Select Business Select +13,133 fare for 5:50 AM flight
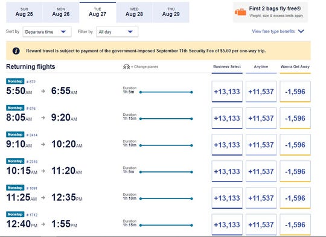This screenshot has height=237, width=326. pyautogui.click(x=227, y=92)
